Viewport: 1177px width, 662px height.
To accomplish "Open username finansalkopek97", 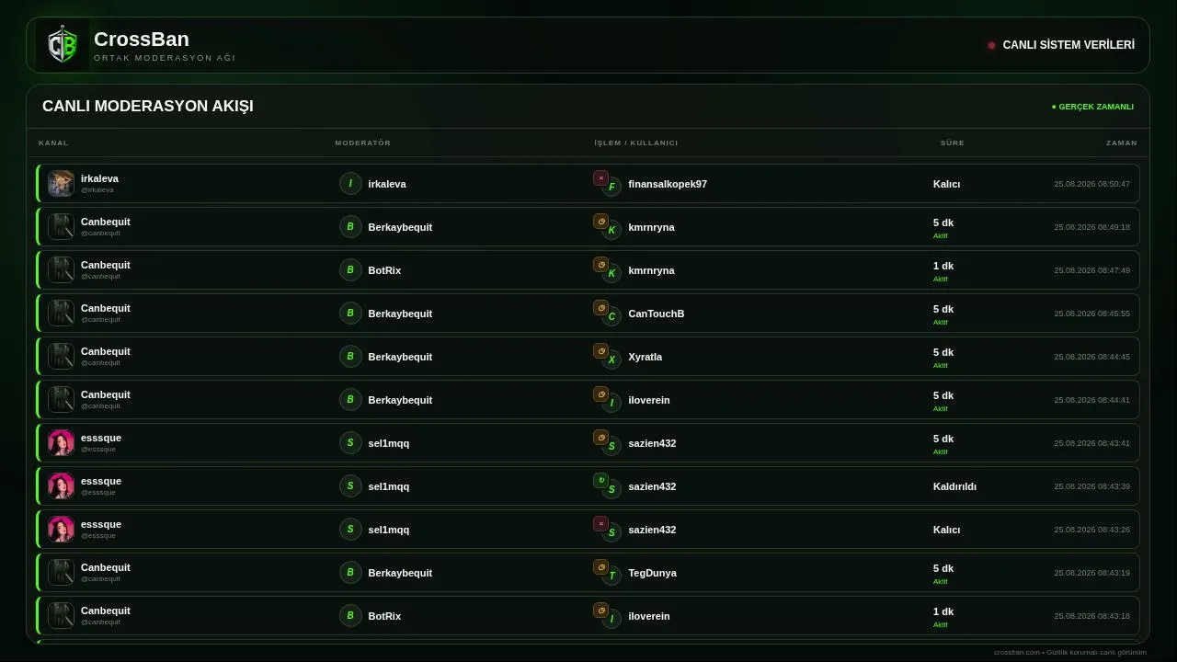I will (x=668, y=184).
